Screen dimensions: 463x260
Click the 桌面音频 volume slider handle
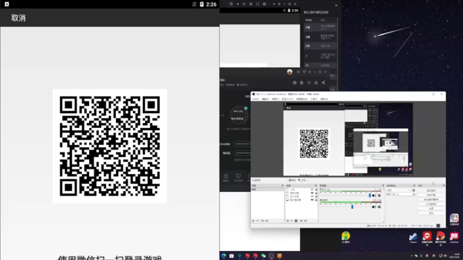tap(352, 207)
